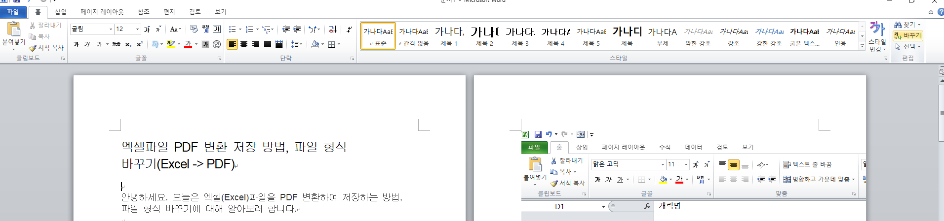
Task: Click the Undo arrow in Excel image
Action: [x=549, y=134]
